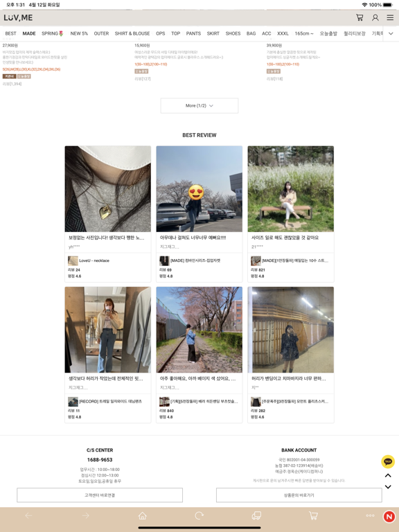The width and height of the screenshot is (399, 532).
Task: Open the gold heart necklace review photo
Action: pyautogui.click(x=108, y=189)
